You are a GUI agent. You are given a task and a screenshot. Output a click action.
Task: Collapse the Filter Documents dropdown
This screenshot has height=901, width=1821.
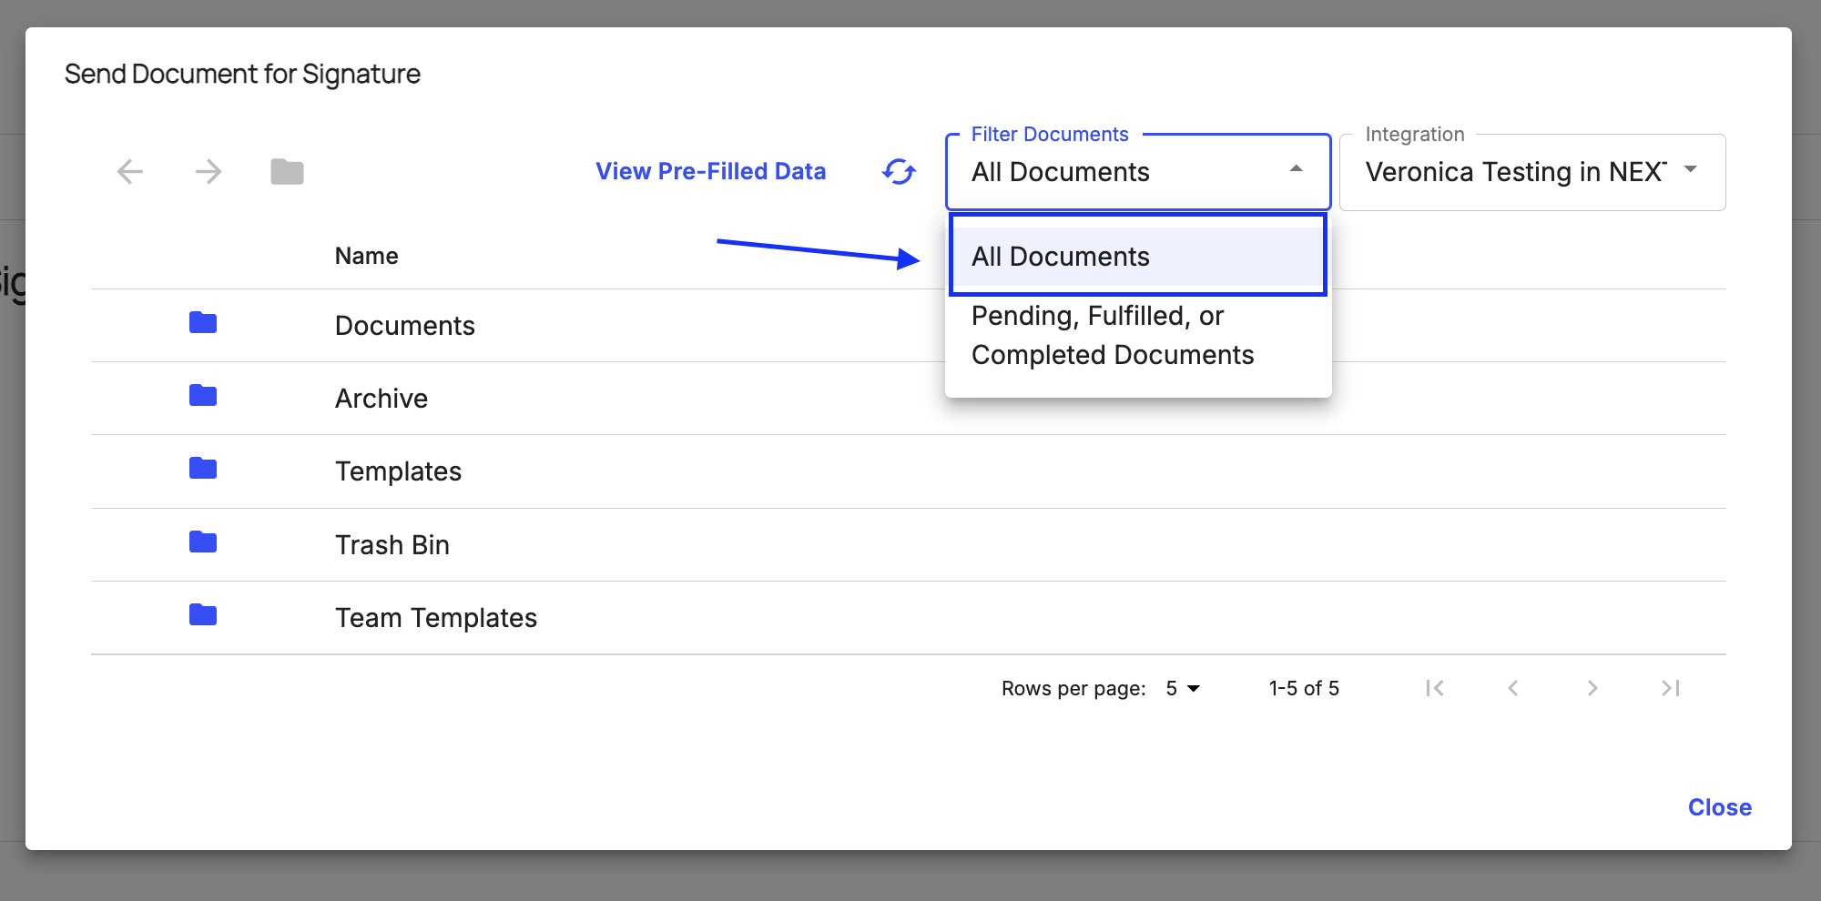(x=1138, y=172)
